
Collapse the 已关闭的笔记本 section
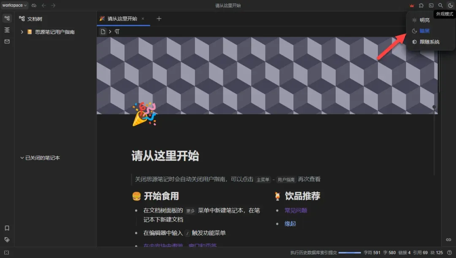tap(22, 158)
